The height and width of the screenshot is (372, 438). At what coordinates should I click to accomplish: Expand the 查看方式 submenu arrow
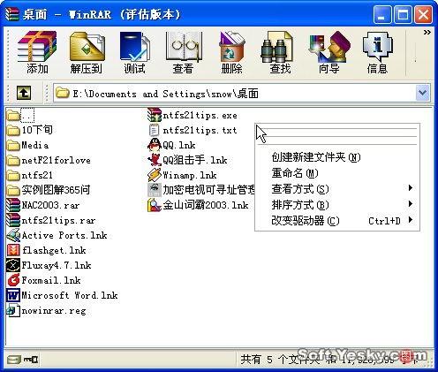[x=411, y=188]
